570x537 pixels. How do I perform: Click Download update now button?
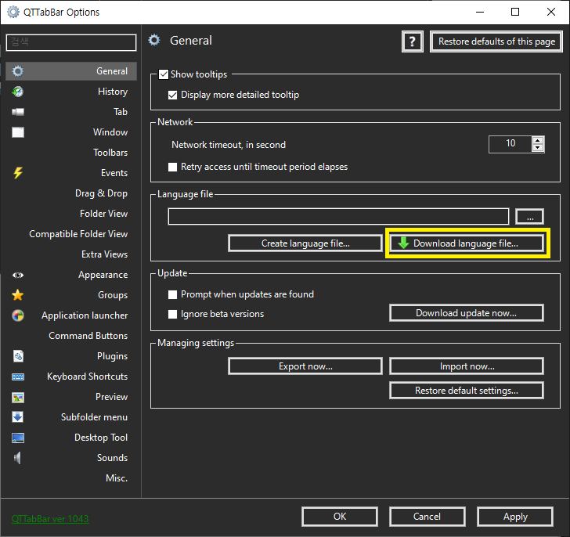coord(467,313)
